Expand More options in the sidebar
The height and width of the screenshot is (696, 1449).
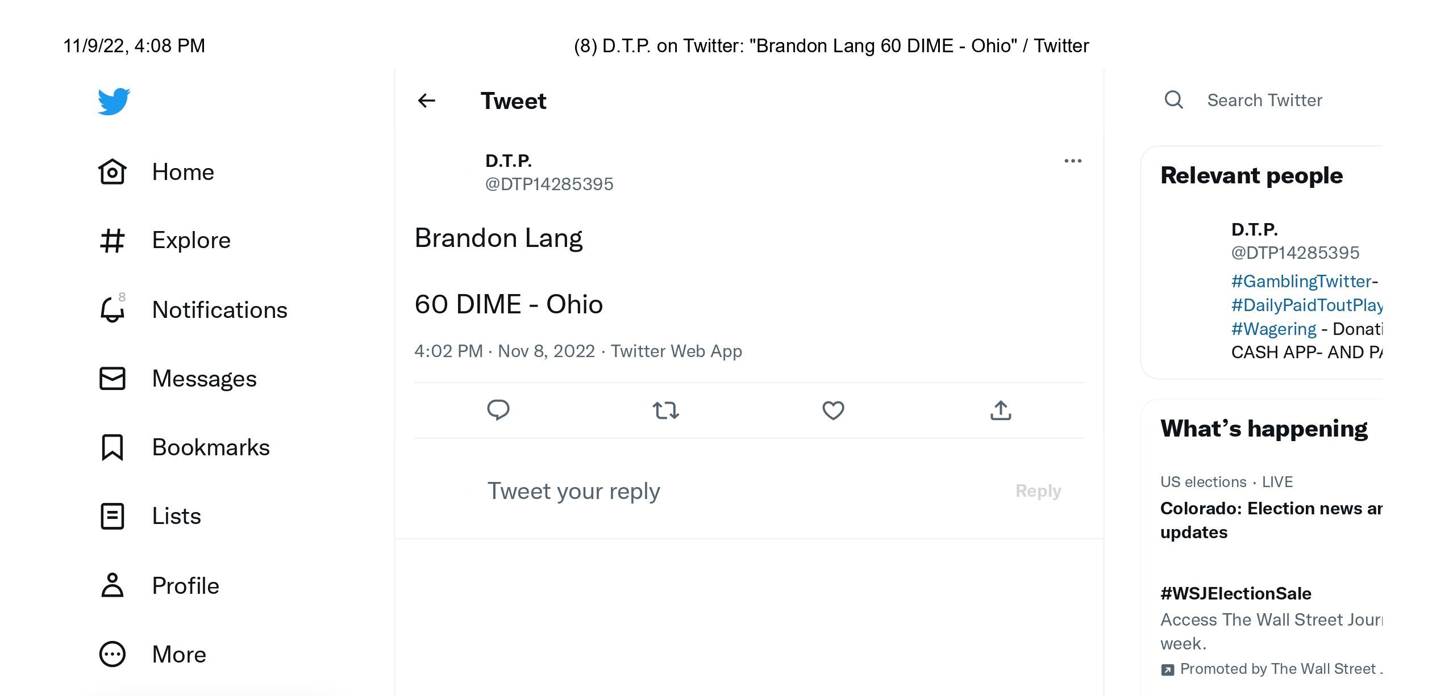(x=178, y=654)
